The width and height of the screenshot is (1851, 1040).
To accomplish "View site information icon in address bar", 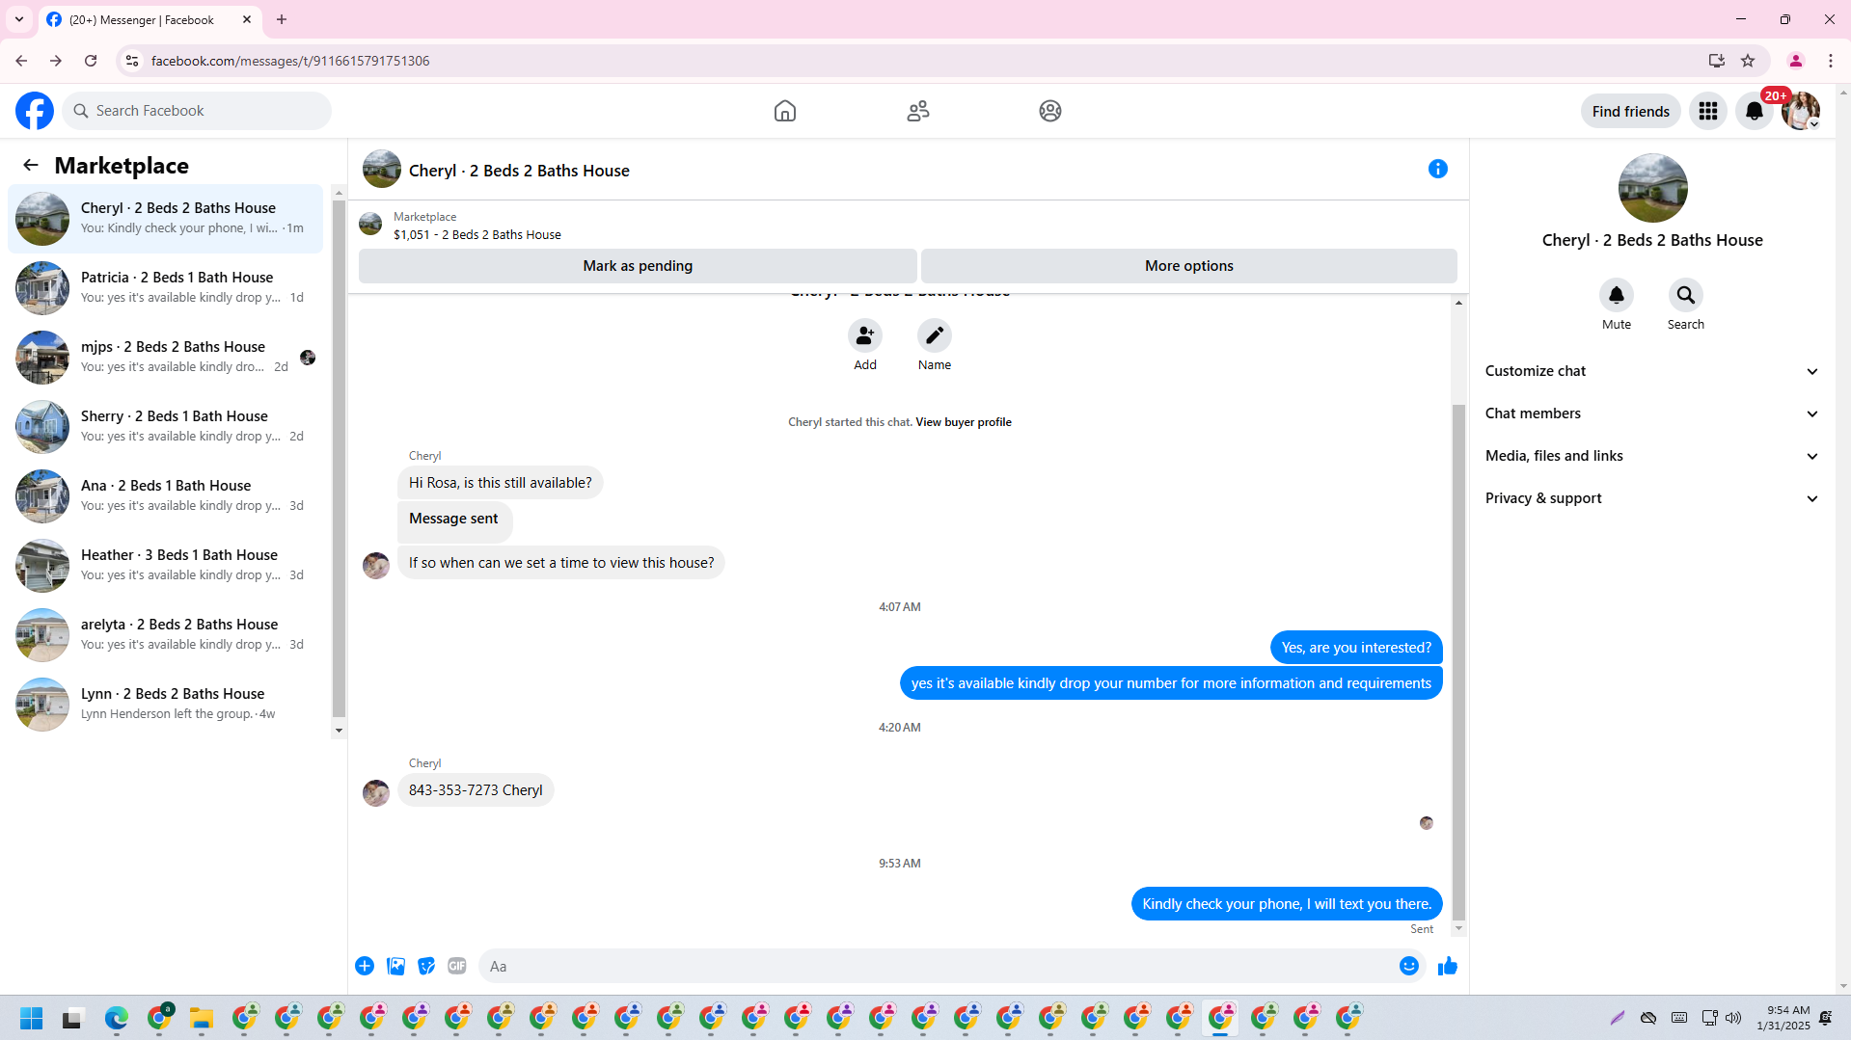I will [132, 61].
